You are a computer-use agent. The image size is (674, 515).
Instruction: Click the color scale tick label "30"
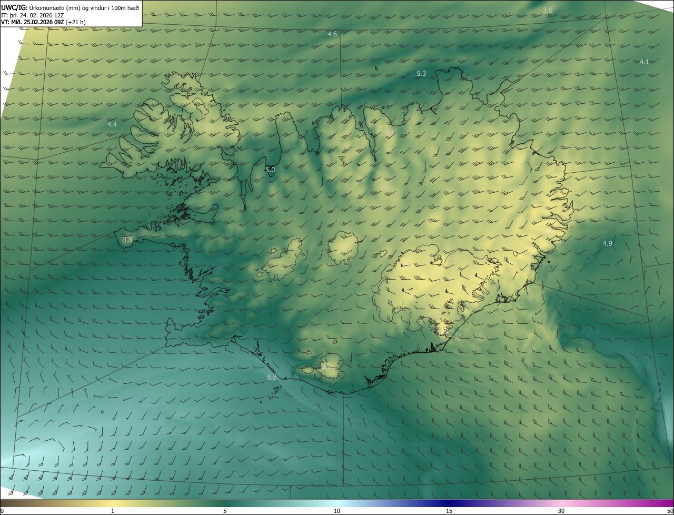pos(561,511)
